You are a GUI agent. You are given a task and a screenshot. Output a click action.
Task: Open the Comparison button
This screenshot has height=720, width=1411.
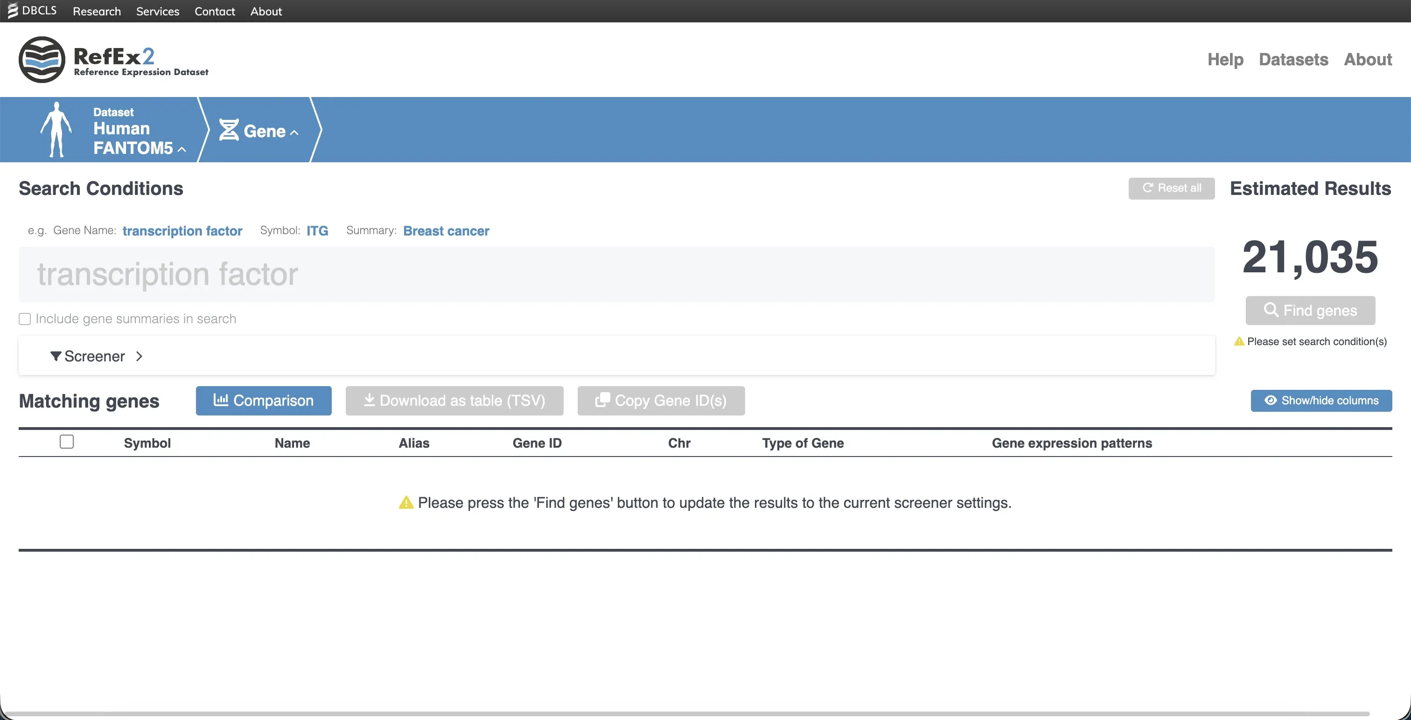tap(264, 401)
